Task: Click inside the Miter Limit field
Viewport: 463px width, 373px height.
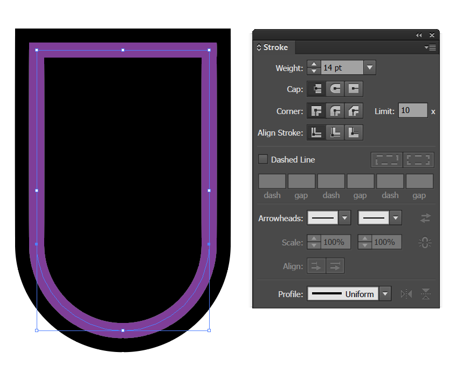Action: 412,110
